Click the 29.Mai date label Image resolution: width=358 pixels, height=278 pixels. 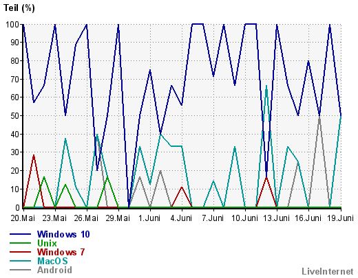118,218
